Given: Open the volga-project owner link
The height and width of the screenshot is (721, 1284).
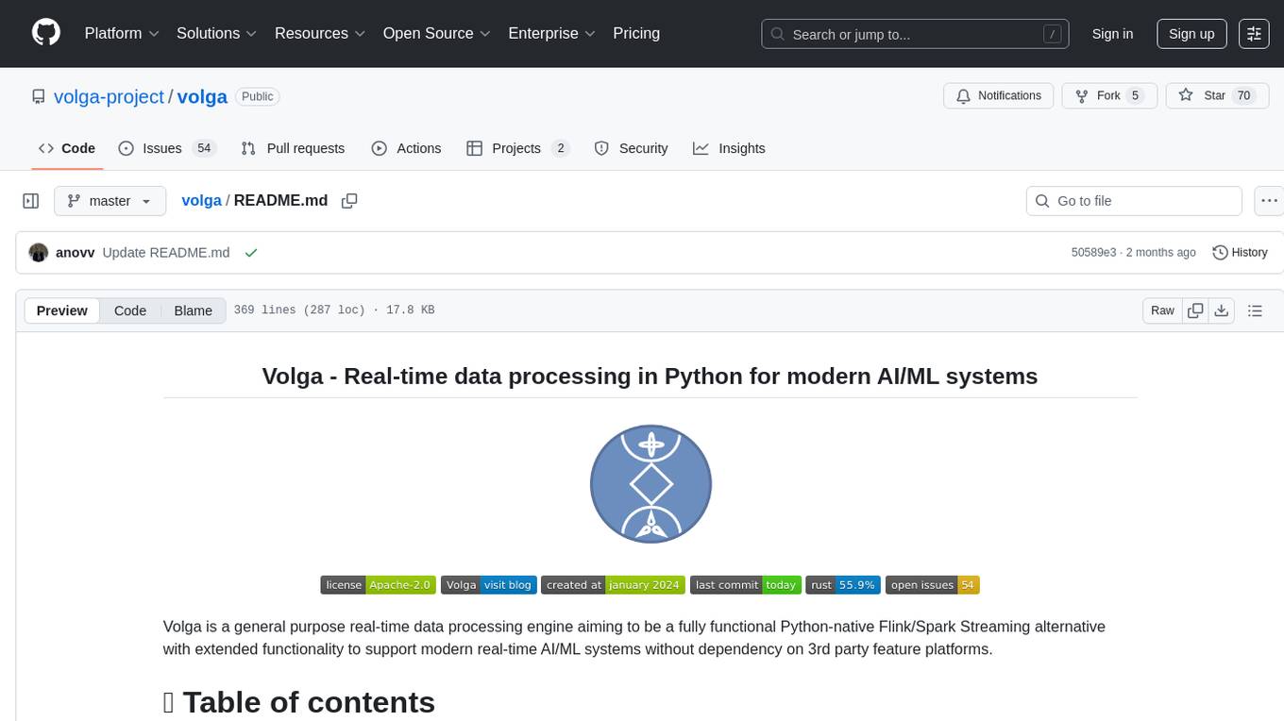Looking at the screenshot, I should coord(109,96).
